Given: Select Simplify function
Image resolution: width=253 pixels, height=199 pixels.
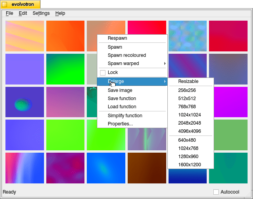Looking at the screenshot, I should tap(132, 116).
